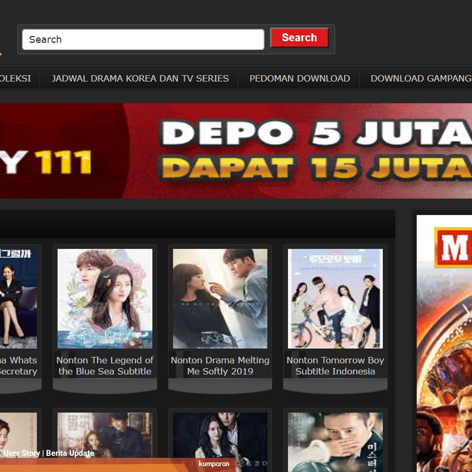Image resolution: width=472 pixels, height=472 pixels.
Task: Open the sidebar movie poster advertisement
Action: 444,343
